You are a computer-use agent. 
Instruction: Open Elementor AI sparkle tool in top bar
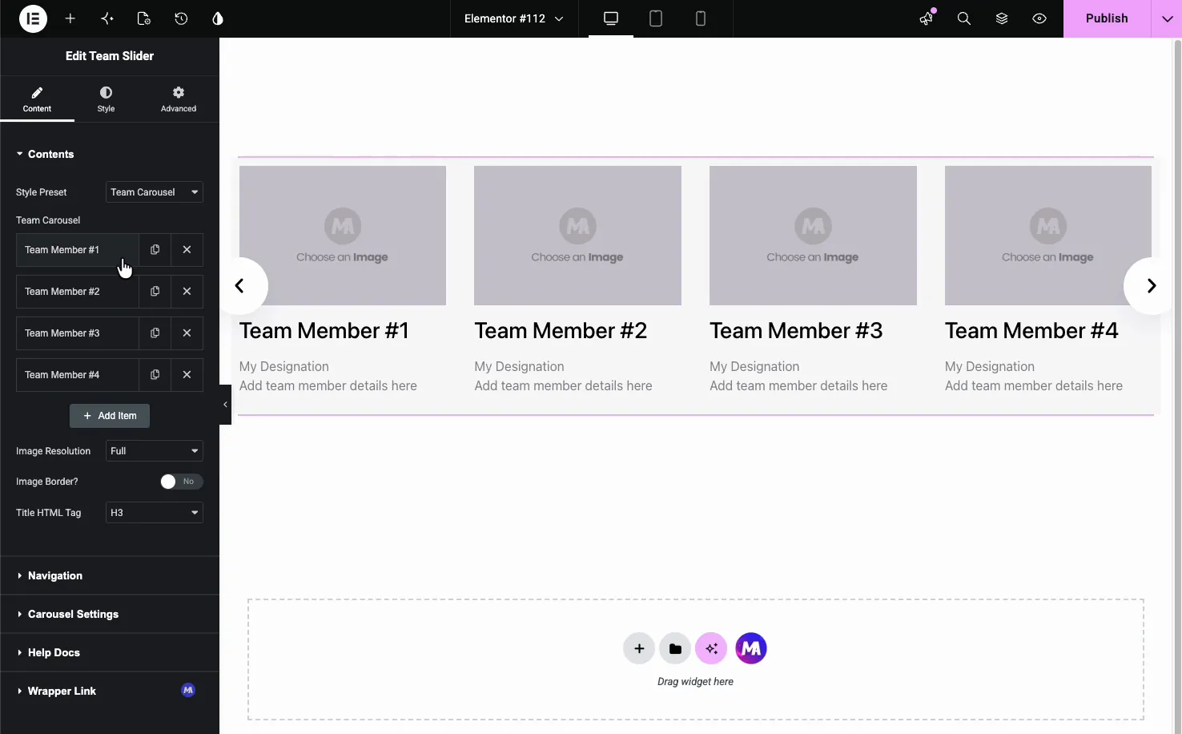(107, 18)
